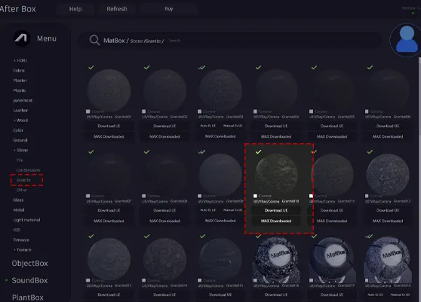Image resolution: width=421 pixels, height=302 pixels.
Task: Select the Granite012 speckled sphere preview
Action: (388, 175)
